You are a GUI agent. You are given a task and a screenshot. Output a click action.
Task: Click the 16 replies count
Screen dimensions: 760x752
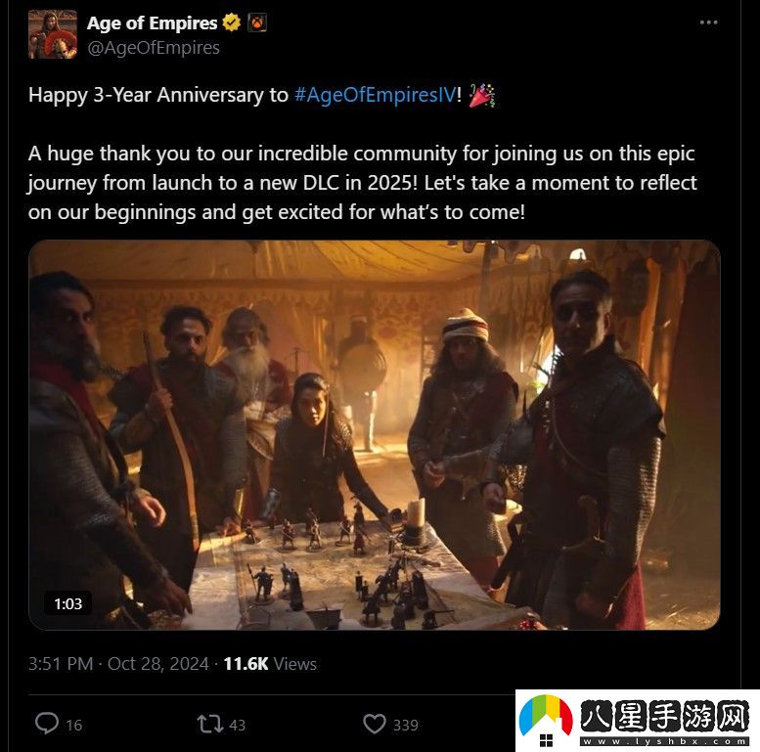(74, 726)
